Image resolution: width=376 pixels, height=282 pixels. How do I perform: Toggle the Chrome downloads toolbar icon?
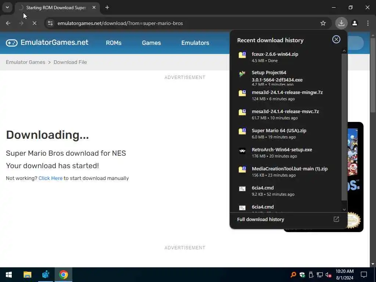(341, 23)
